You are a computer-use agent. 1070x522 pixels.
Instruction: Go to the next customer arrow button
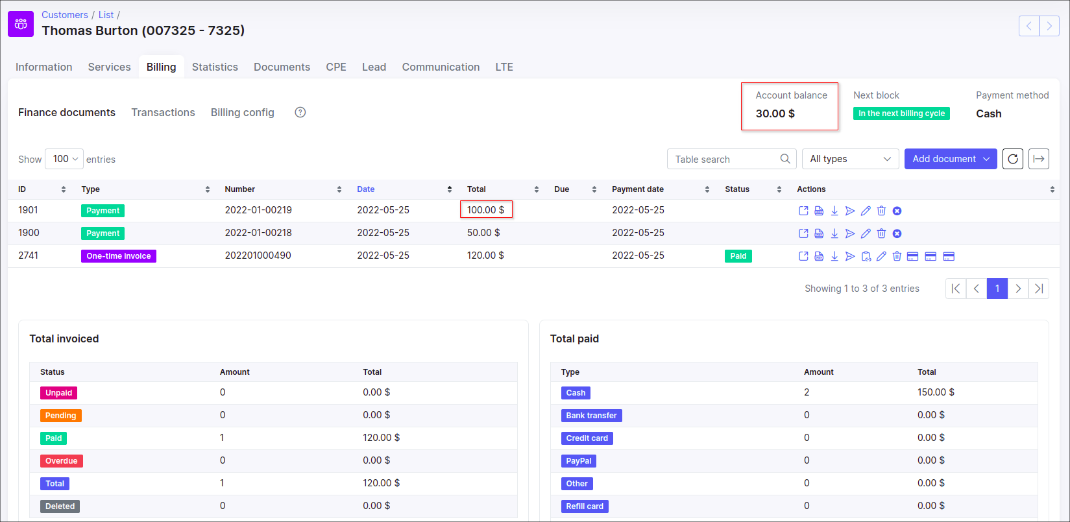click(1049, 26)
